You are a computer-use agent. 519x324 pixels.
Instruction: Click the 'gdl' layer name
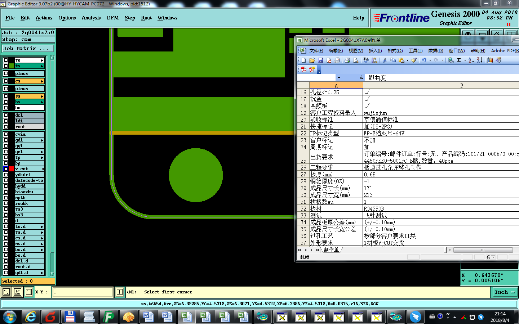pyautogui.click(x=29, y=140)
